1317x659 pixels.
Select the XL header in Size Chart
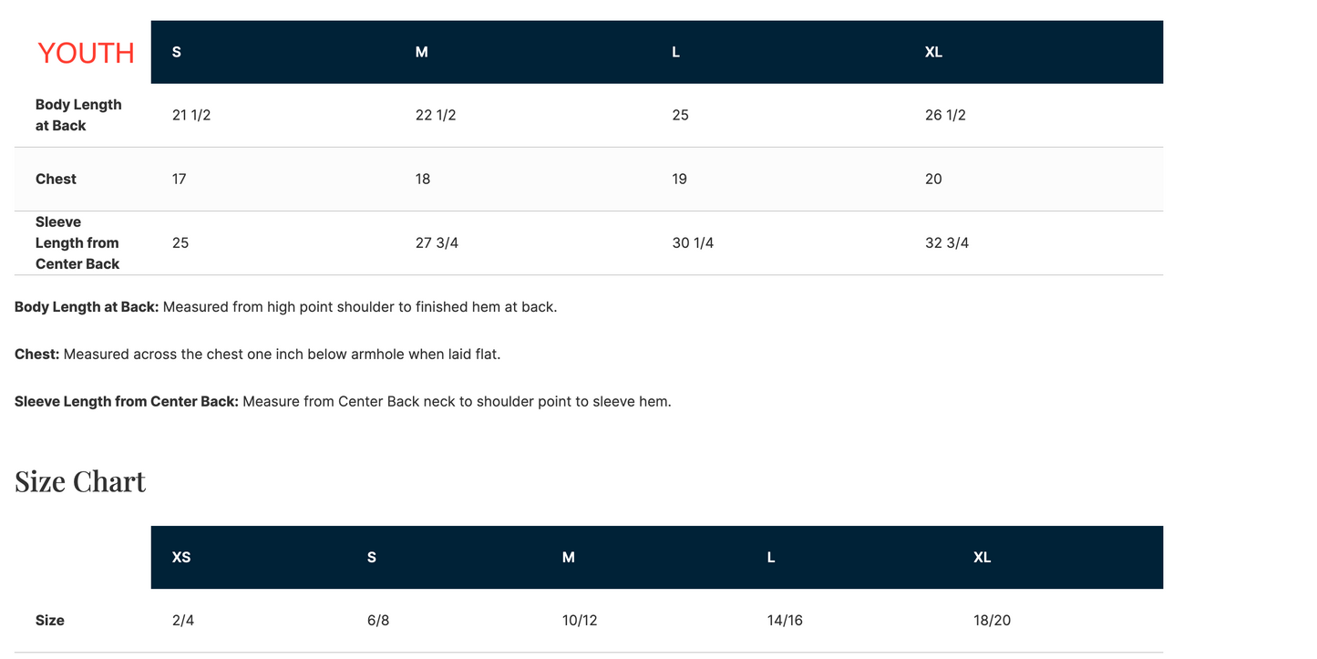point(982,557)
